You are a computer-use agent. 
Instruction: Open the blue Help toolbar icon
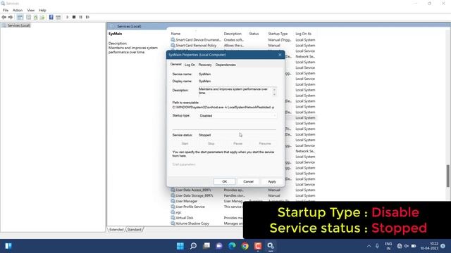[x=51, y=17]
